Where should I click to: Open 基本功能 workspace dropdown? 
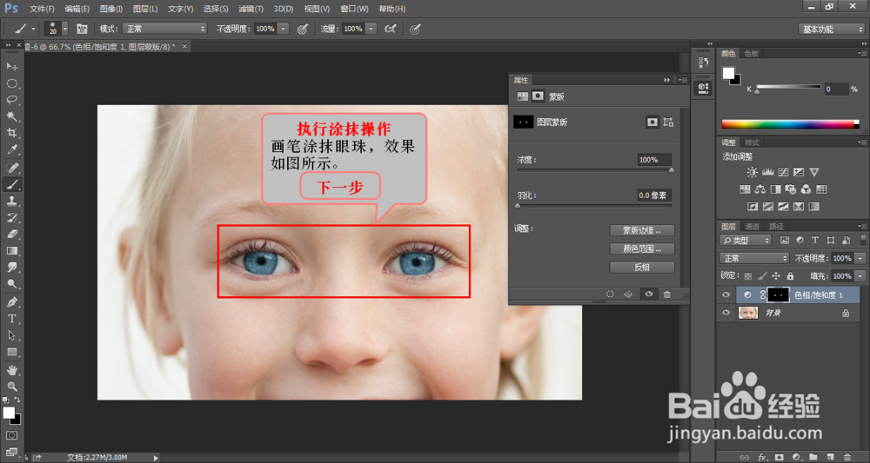tap(831, 30)
